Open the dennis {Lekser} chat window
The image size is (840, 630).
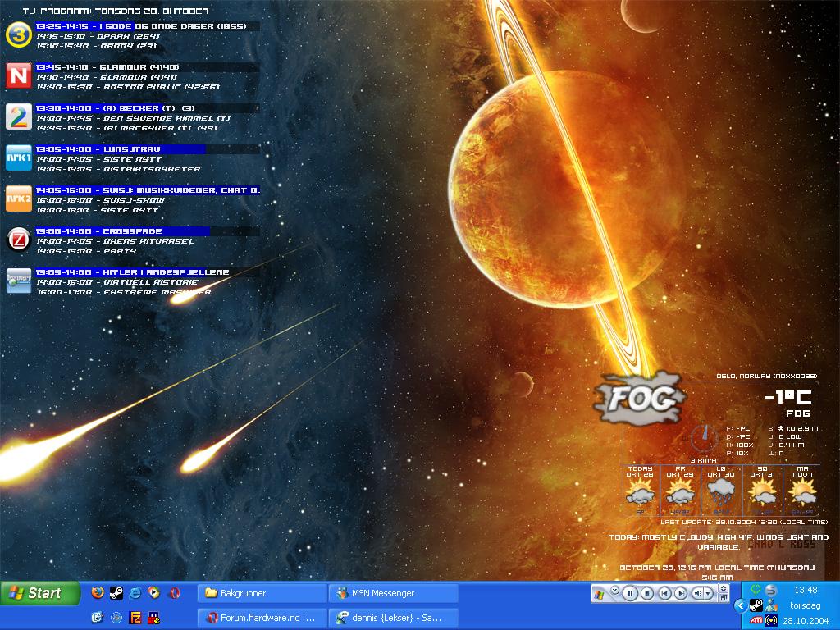point(393,618)
